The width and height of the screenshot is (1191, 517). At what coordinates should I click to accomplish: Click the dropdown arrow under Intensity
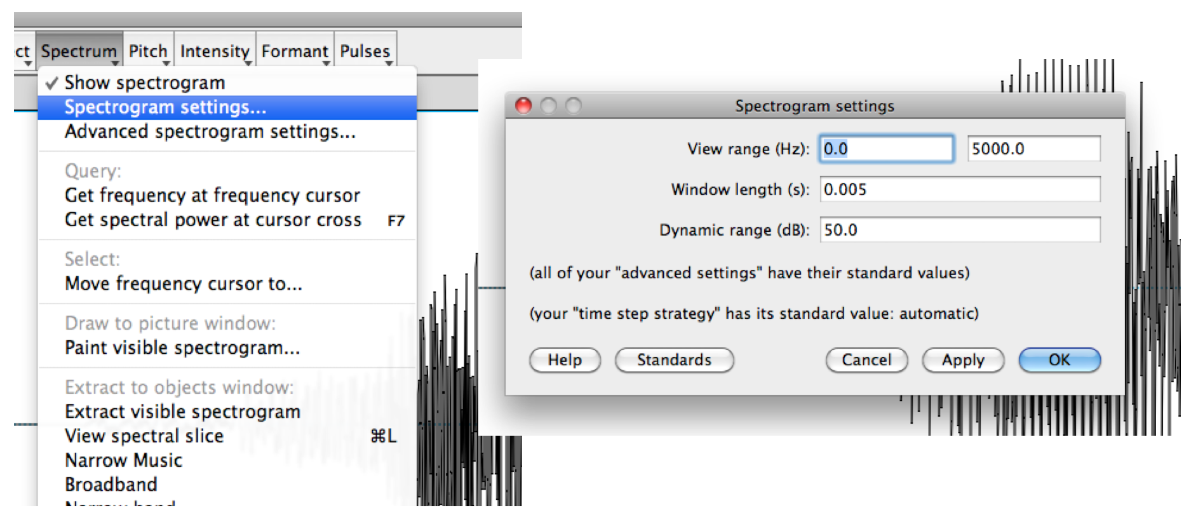coord(248,64)
